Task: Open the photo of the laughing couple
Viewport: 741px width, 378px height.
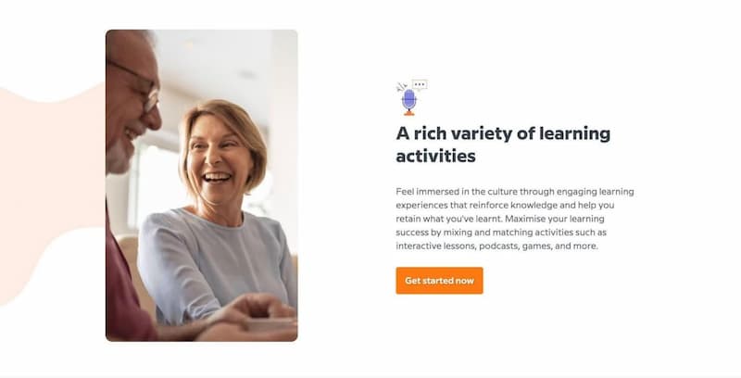Action: (202, 185)
